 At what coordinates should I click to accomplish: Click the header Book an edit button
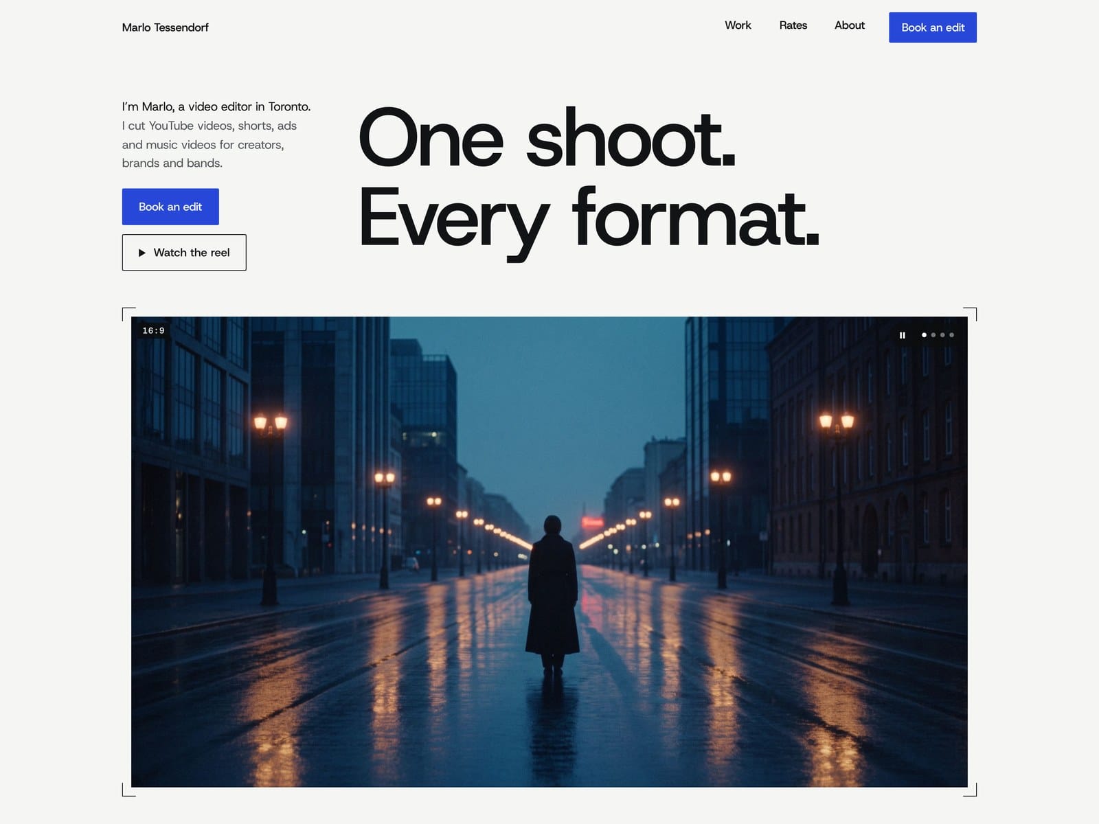click(932, 27)
